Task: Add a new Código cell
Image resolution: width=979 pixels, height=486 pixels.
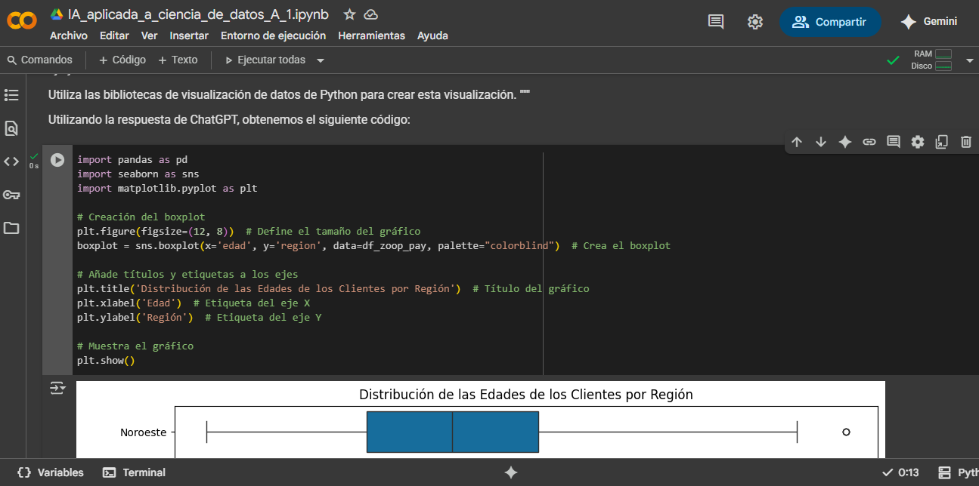Action: [x=122, y=60]
